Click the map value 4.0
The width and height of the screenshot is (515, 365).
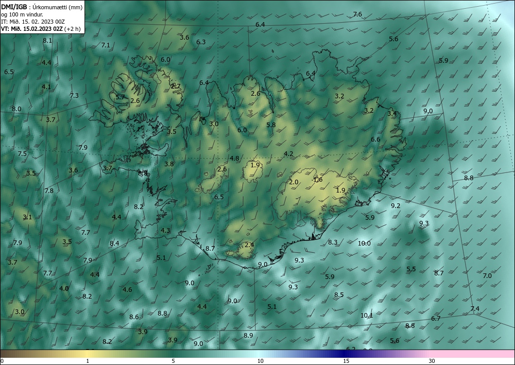[64, 288]
